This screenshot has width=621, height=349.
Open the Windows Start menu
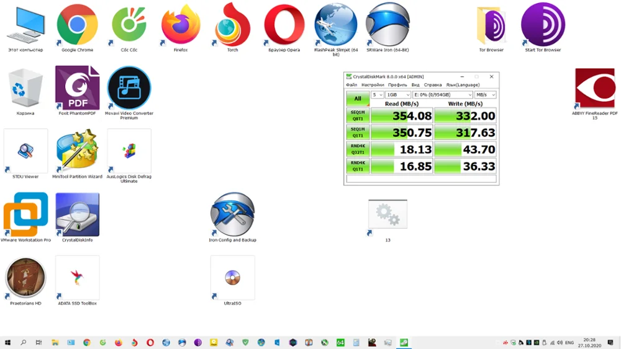(x=7, y=343)
